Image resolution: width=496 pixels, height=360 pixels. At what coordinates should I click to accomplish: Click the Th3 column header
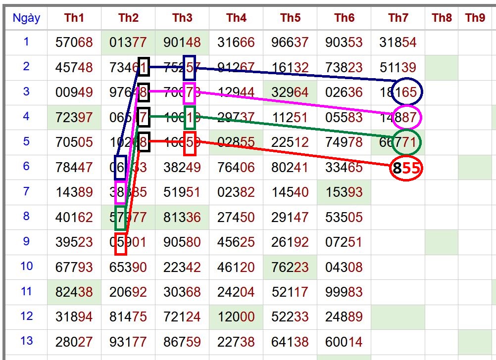click(x=182, y=18)
